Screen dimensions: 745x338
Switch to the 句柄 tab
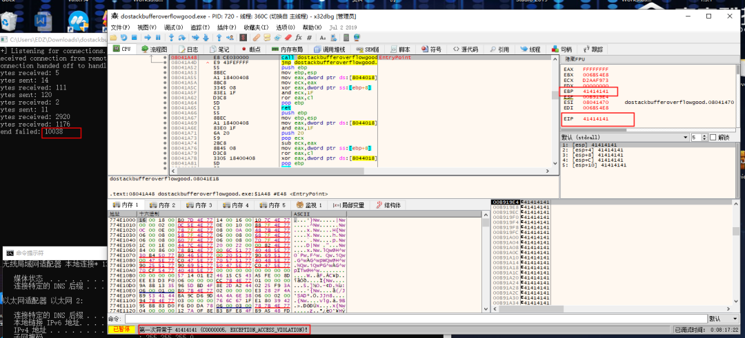[561, 50]
